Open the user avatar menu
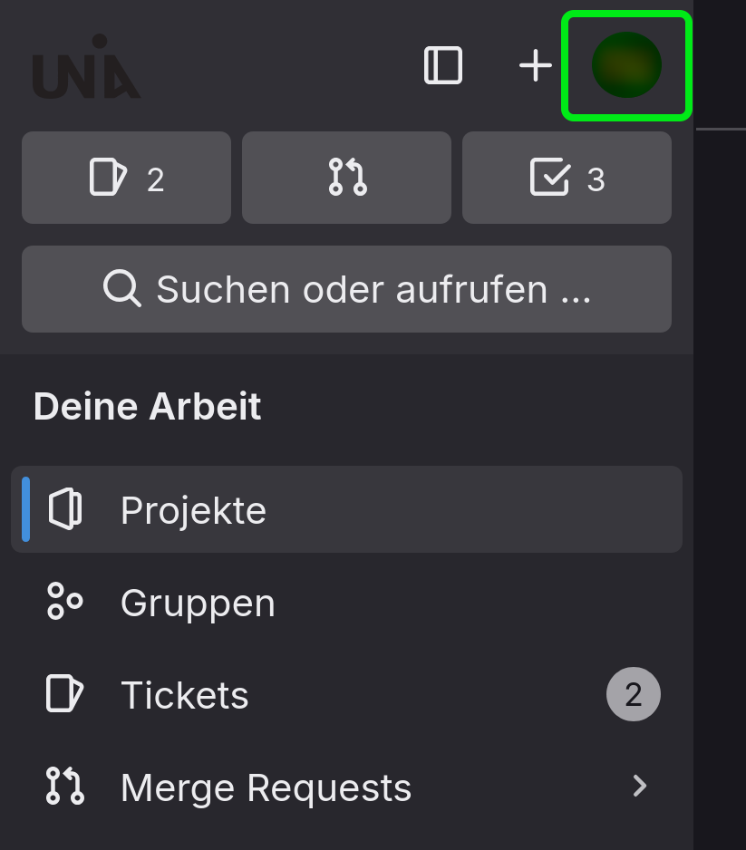The image size is (746, 850). 626,65
